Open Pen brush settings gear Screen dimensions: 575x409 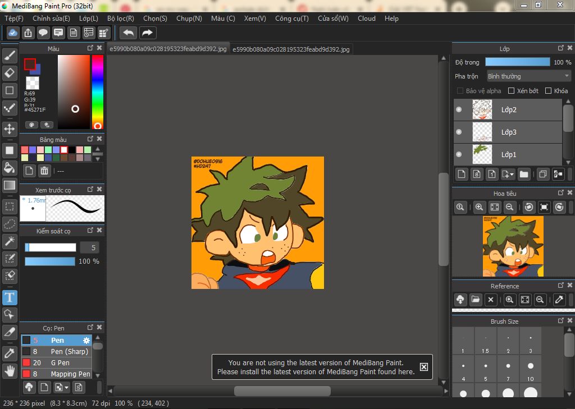click(x=86, y=341)
